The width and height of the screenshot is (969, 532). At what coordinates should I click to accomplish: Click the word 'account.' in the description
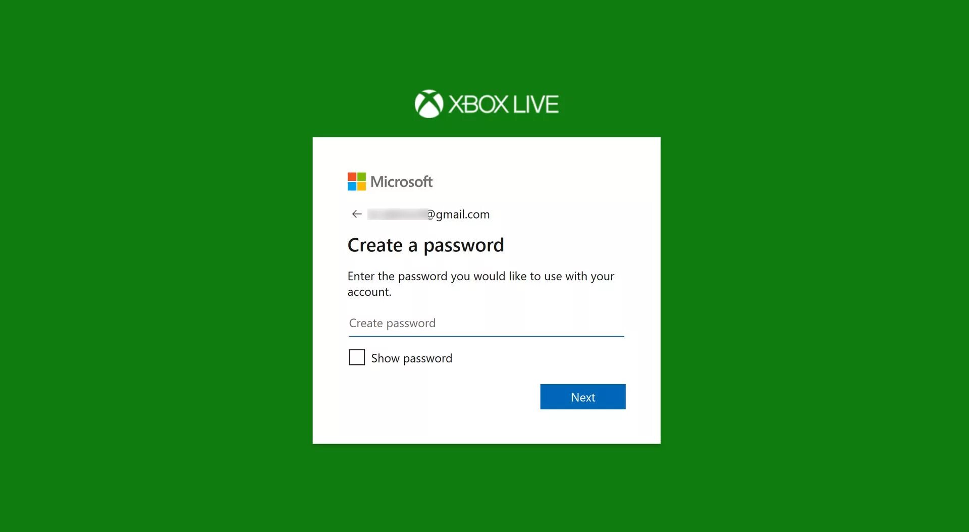click(369, 292)
